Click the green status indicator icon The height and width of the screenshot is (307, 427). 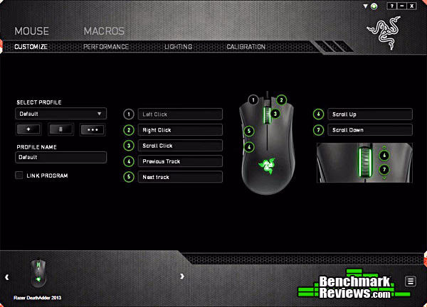(374, 6)
